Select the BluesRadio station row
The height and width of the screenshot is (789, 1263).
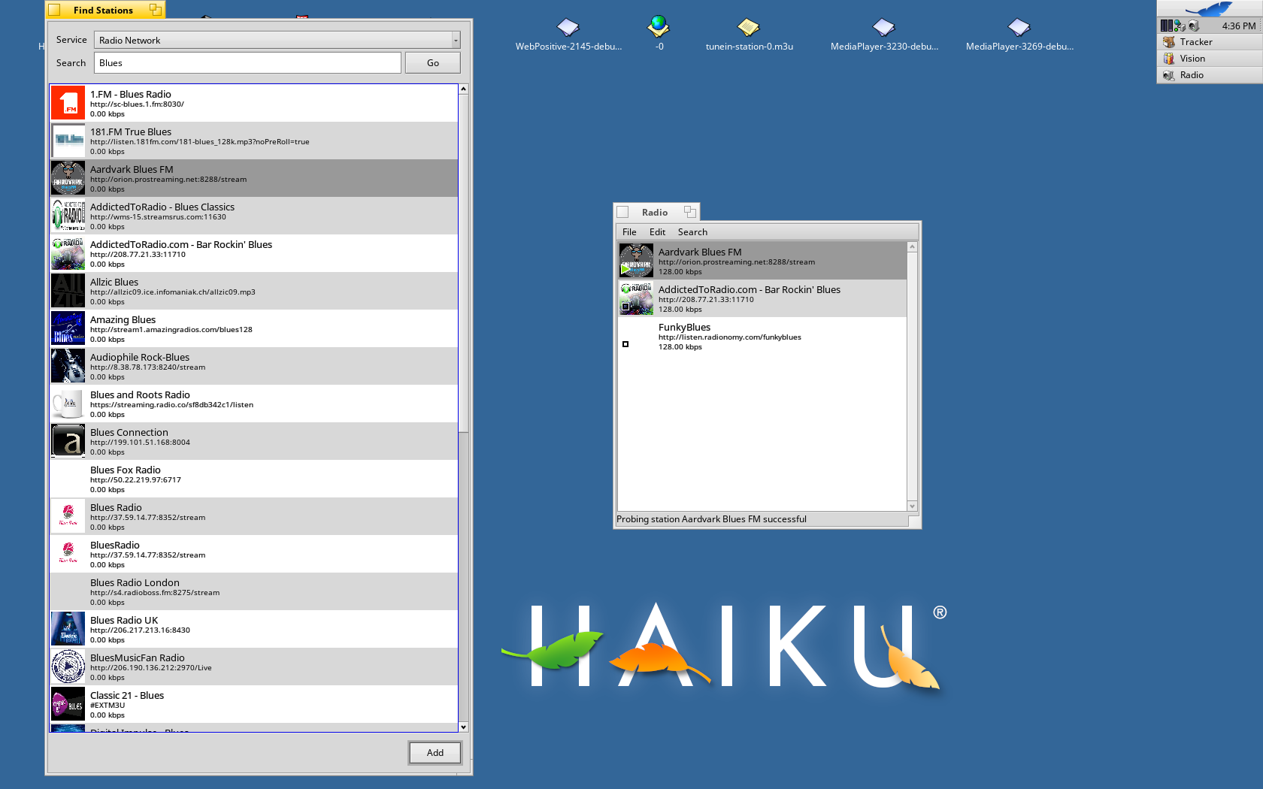(x=254, y=554)
